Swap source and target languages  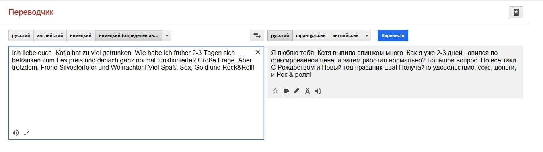coord(257,35)
